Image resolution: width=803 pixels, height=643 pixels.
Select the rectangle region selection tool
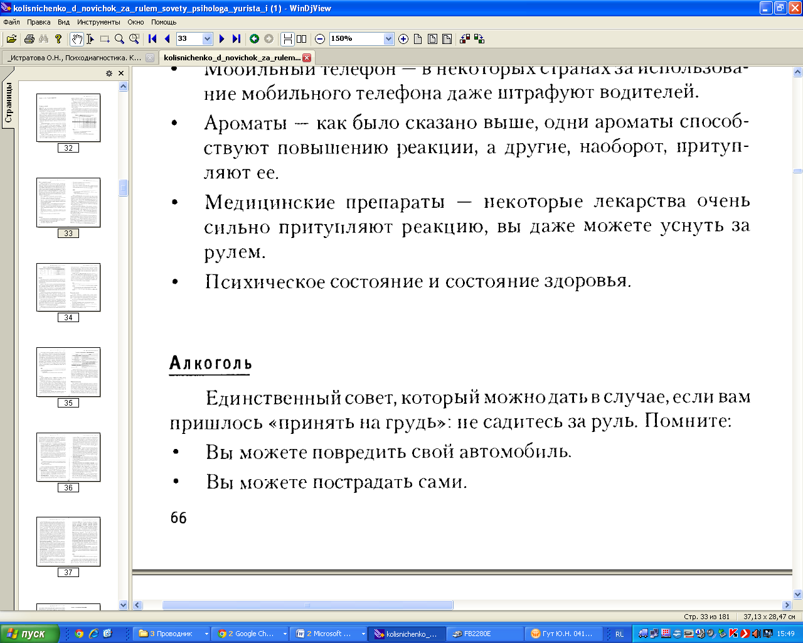(105, 39)
